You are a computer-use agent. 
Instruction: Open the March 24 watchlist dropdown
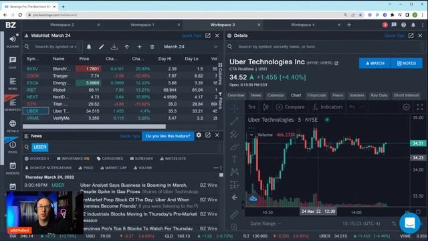tap(190, 47)
